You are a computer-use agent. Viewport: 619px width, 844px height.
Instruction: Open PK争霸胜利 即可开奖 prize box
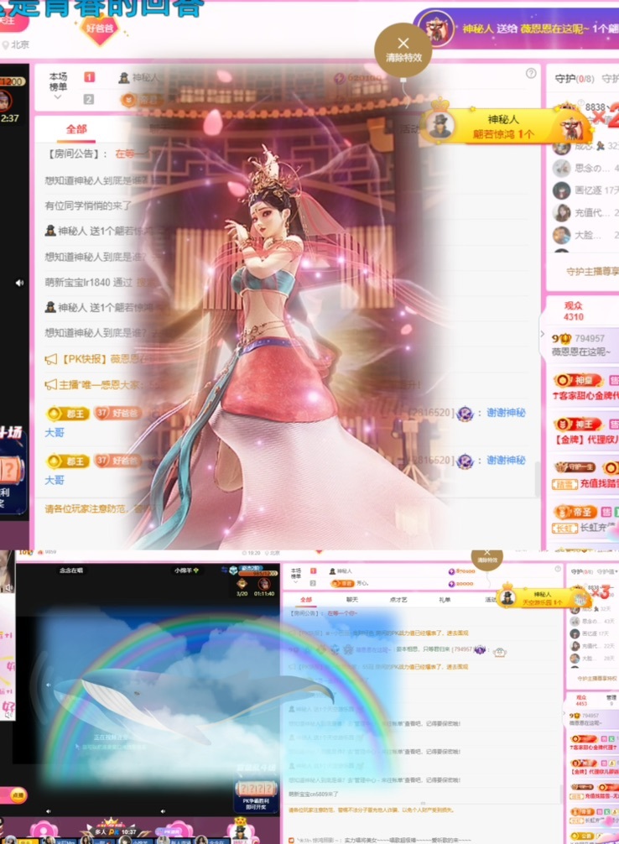tap(256, 795)
